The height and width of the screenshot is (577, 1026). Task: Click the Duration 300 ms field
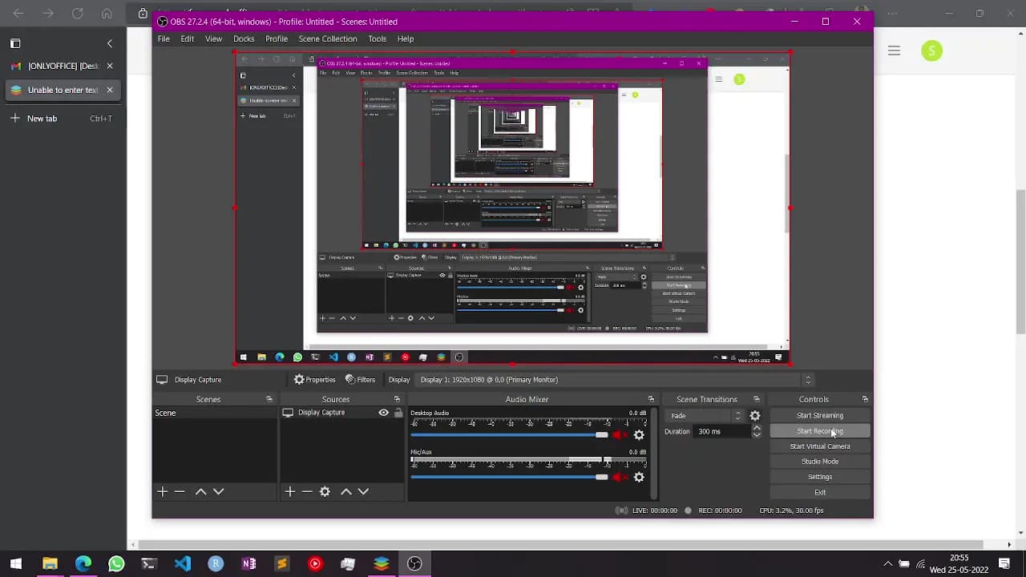[x=721, y=431]
